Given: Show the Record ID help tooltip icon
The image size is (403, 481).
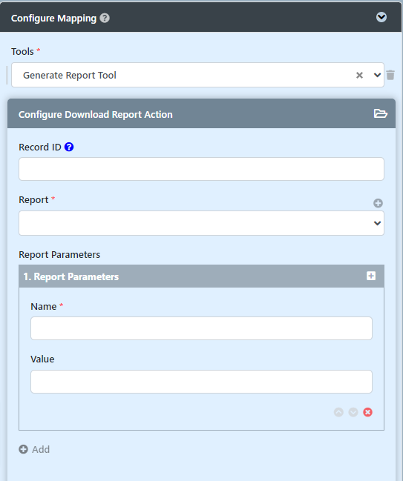Looking at the screenshot, I should (x=69, y=147).
